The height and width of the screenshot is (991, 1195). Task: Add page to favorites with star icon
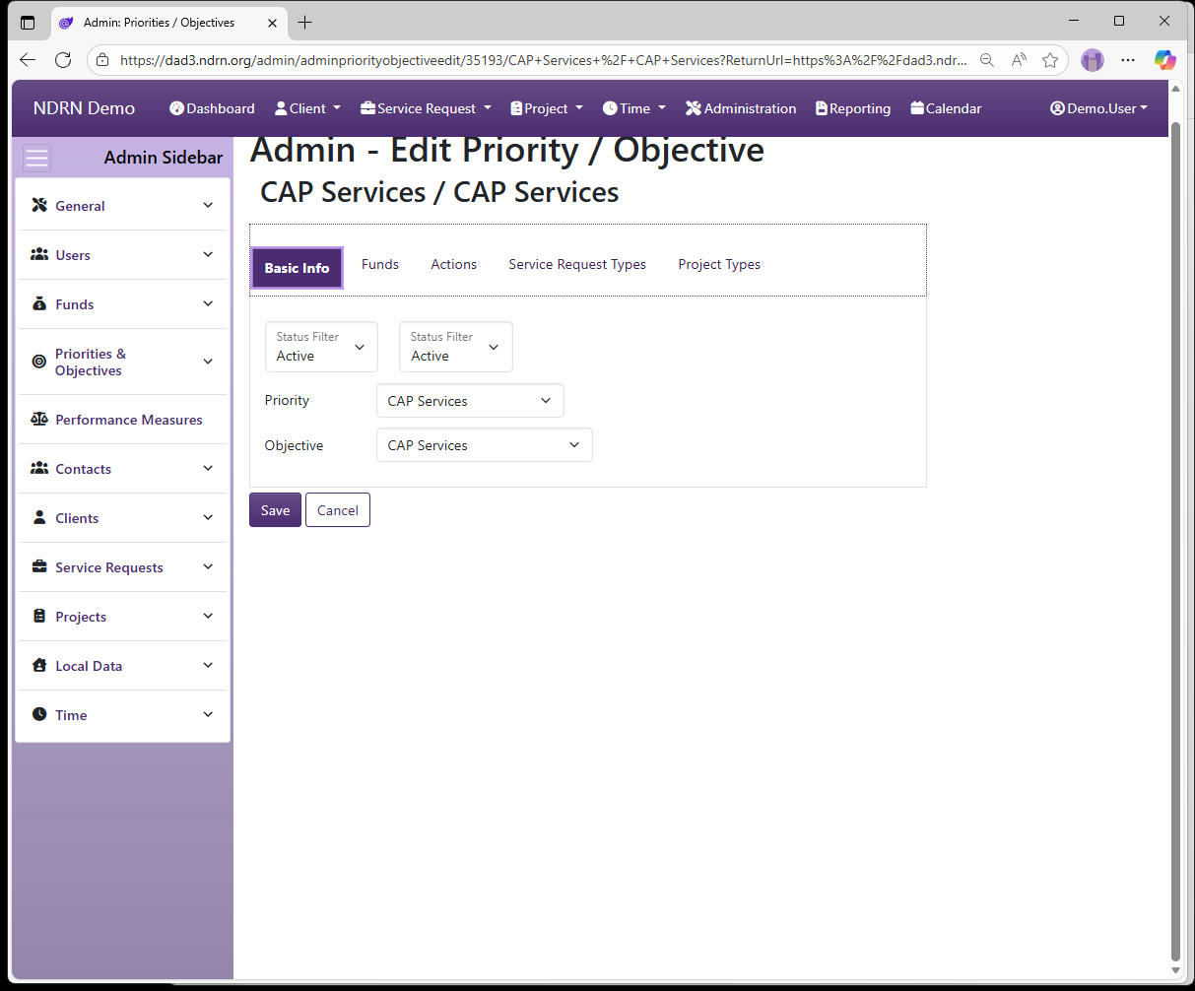(1050, 60)
